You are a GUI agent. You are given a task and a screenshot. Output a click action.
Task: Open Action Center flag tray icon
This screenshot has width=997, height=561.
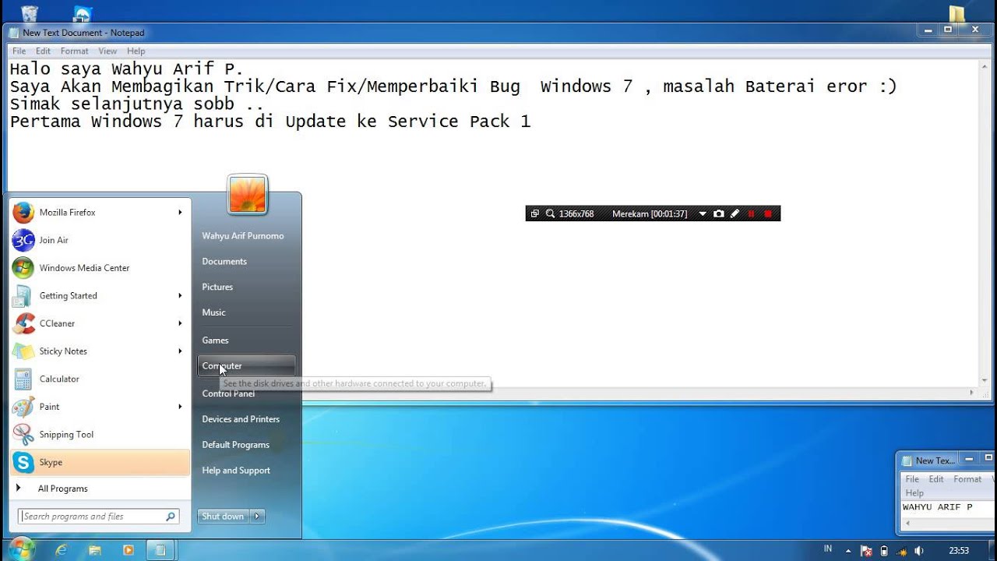coord(868,551)
